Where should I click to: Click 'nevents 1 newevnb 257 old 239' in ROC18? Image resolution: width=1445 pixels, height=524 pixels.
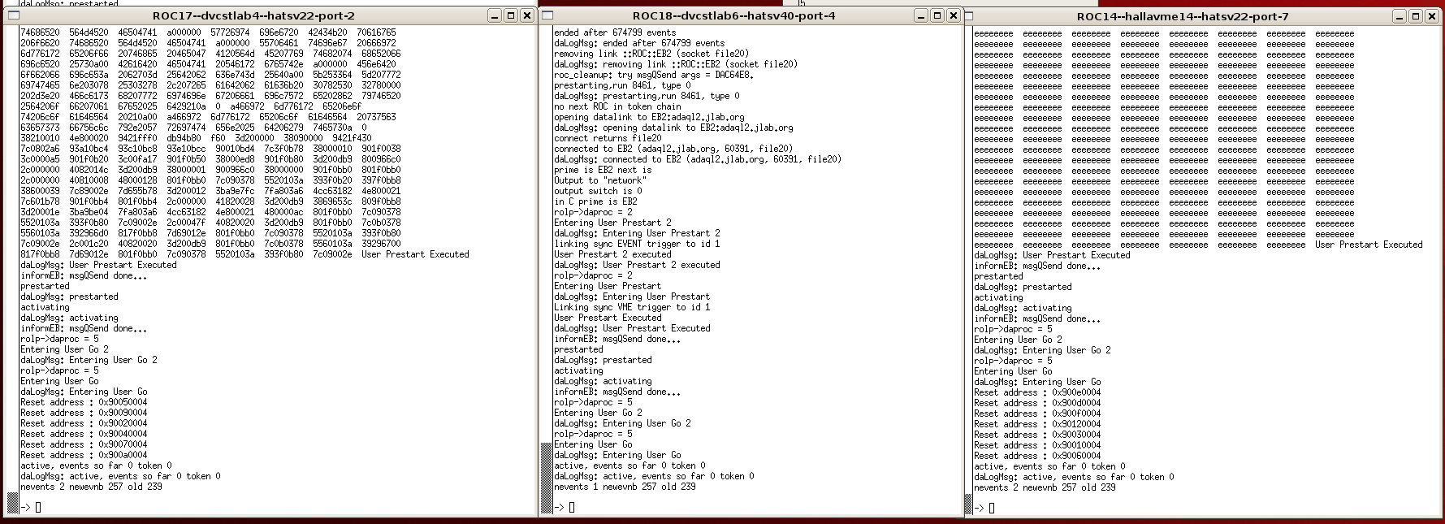coord(625,487)
